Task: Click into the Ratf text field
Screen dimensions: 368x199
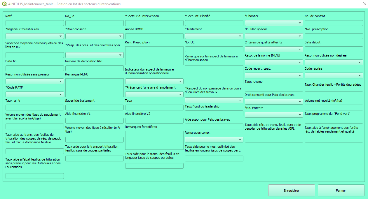Action: point(35,23)
